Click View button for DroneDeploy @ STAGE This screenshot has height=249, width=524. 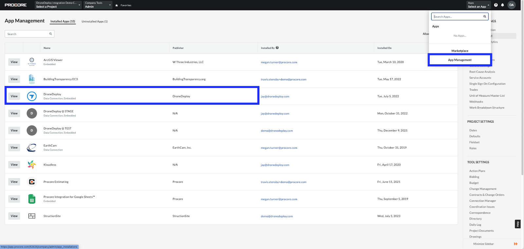14,113
